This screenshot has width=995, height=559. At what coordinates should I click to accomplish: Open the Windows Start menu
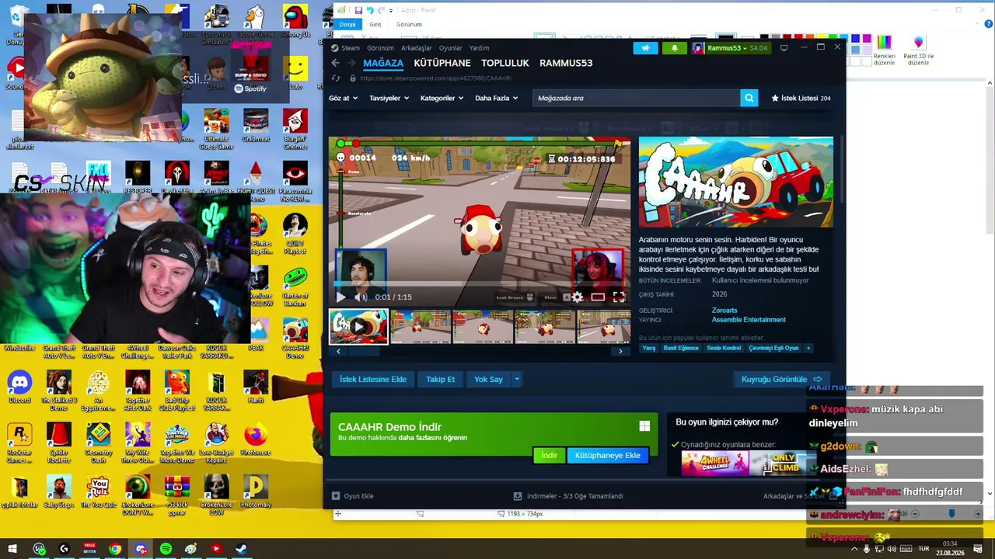(x=14, y=549)
